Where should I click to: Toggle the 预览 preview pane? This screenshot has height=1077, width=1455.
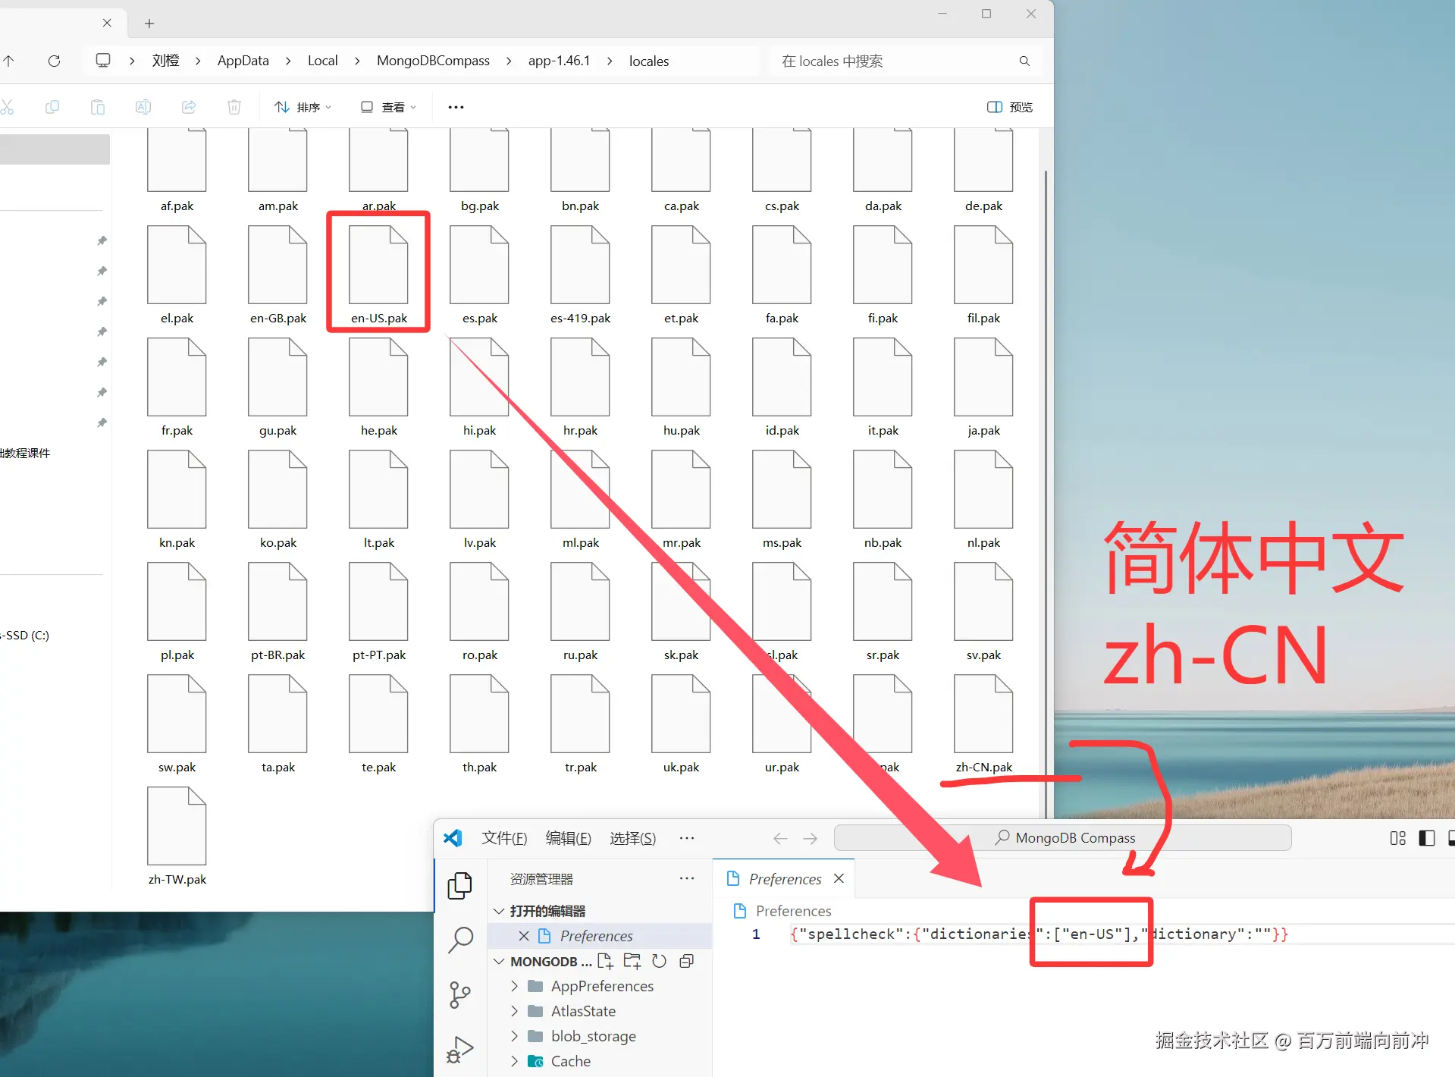tap(1008, 106)
